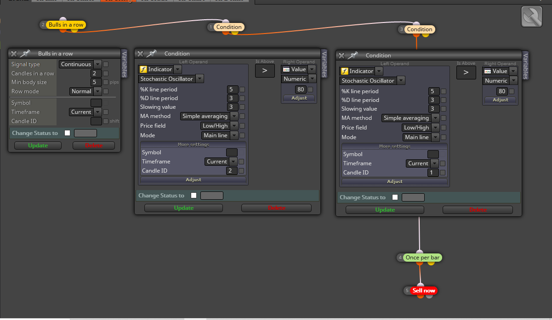The height and width of the screenshot is (320, 552).
Task: Click input connector atop Bulls in a row node
Action: click(x=63, y=19)
